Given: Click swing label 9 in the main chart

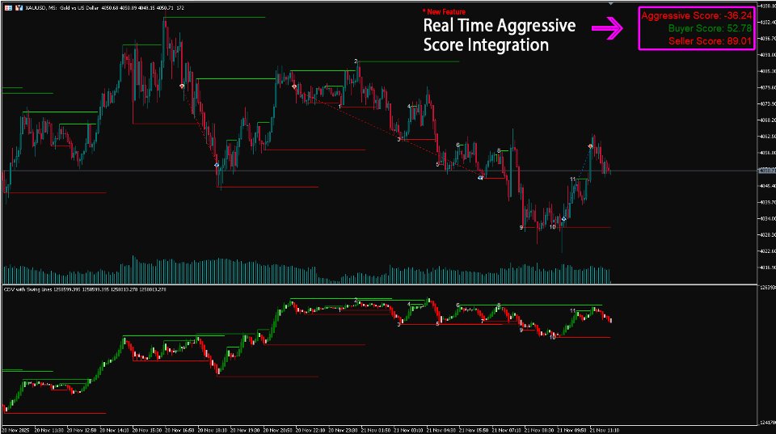Looking at the screenshot, I should (x=521, y=228).
